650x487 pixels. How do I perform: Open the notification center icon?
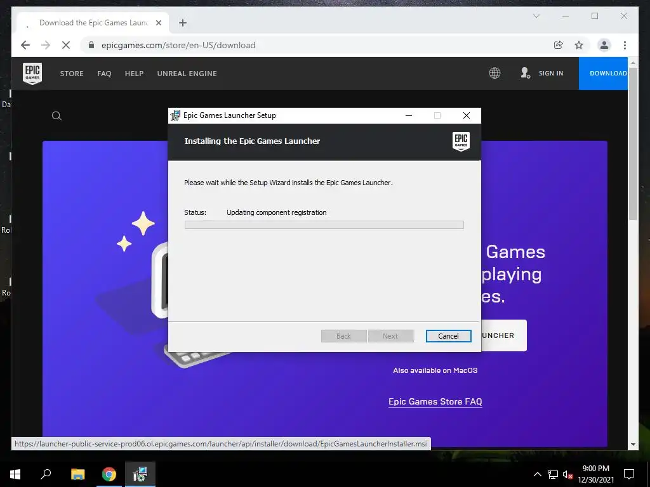tap(629, 474)
